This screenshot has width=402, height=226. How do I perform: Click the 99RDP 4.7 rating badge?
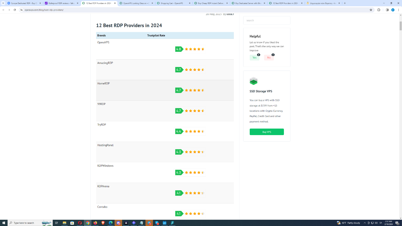coord(179,111)
